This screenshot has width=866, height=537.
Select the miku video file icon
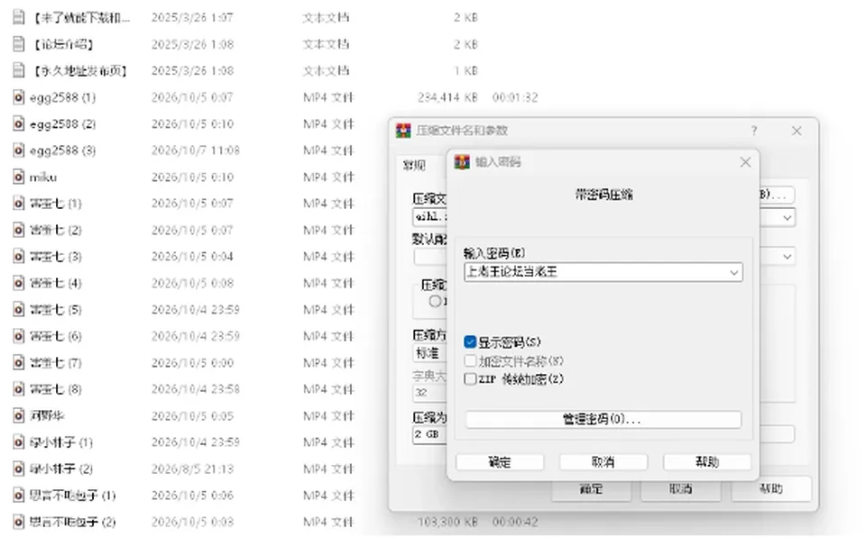tap(19, 177)
